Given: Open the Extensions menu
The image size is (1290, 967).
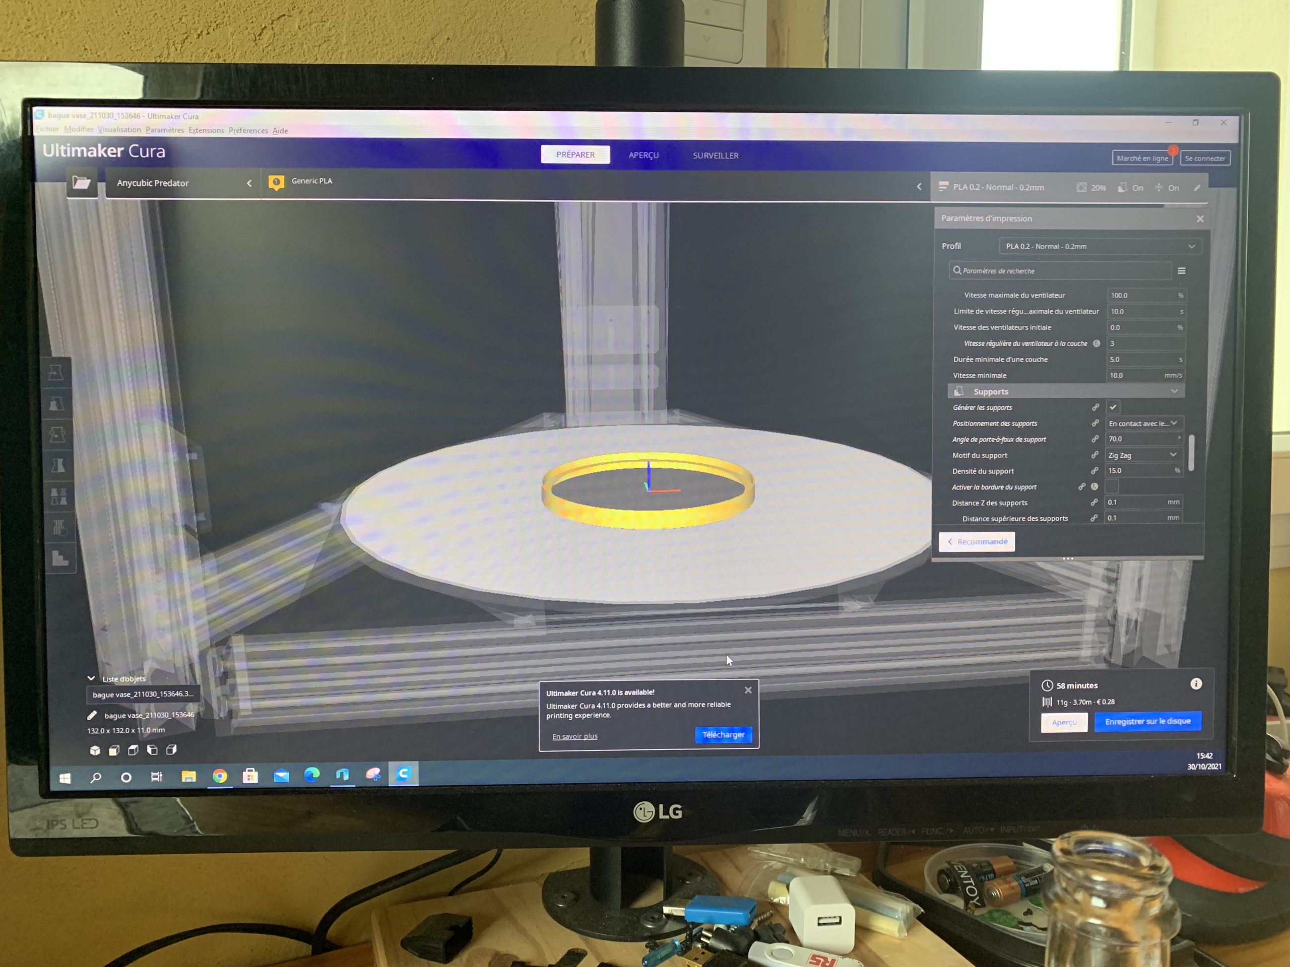Looking at the screenshot, I should point(206,130).
